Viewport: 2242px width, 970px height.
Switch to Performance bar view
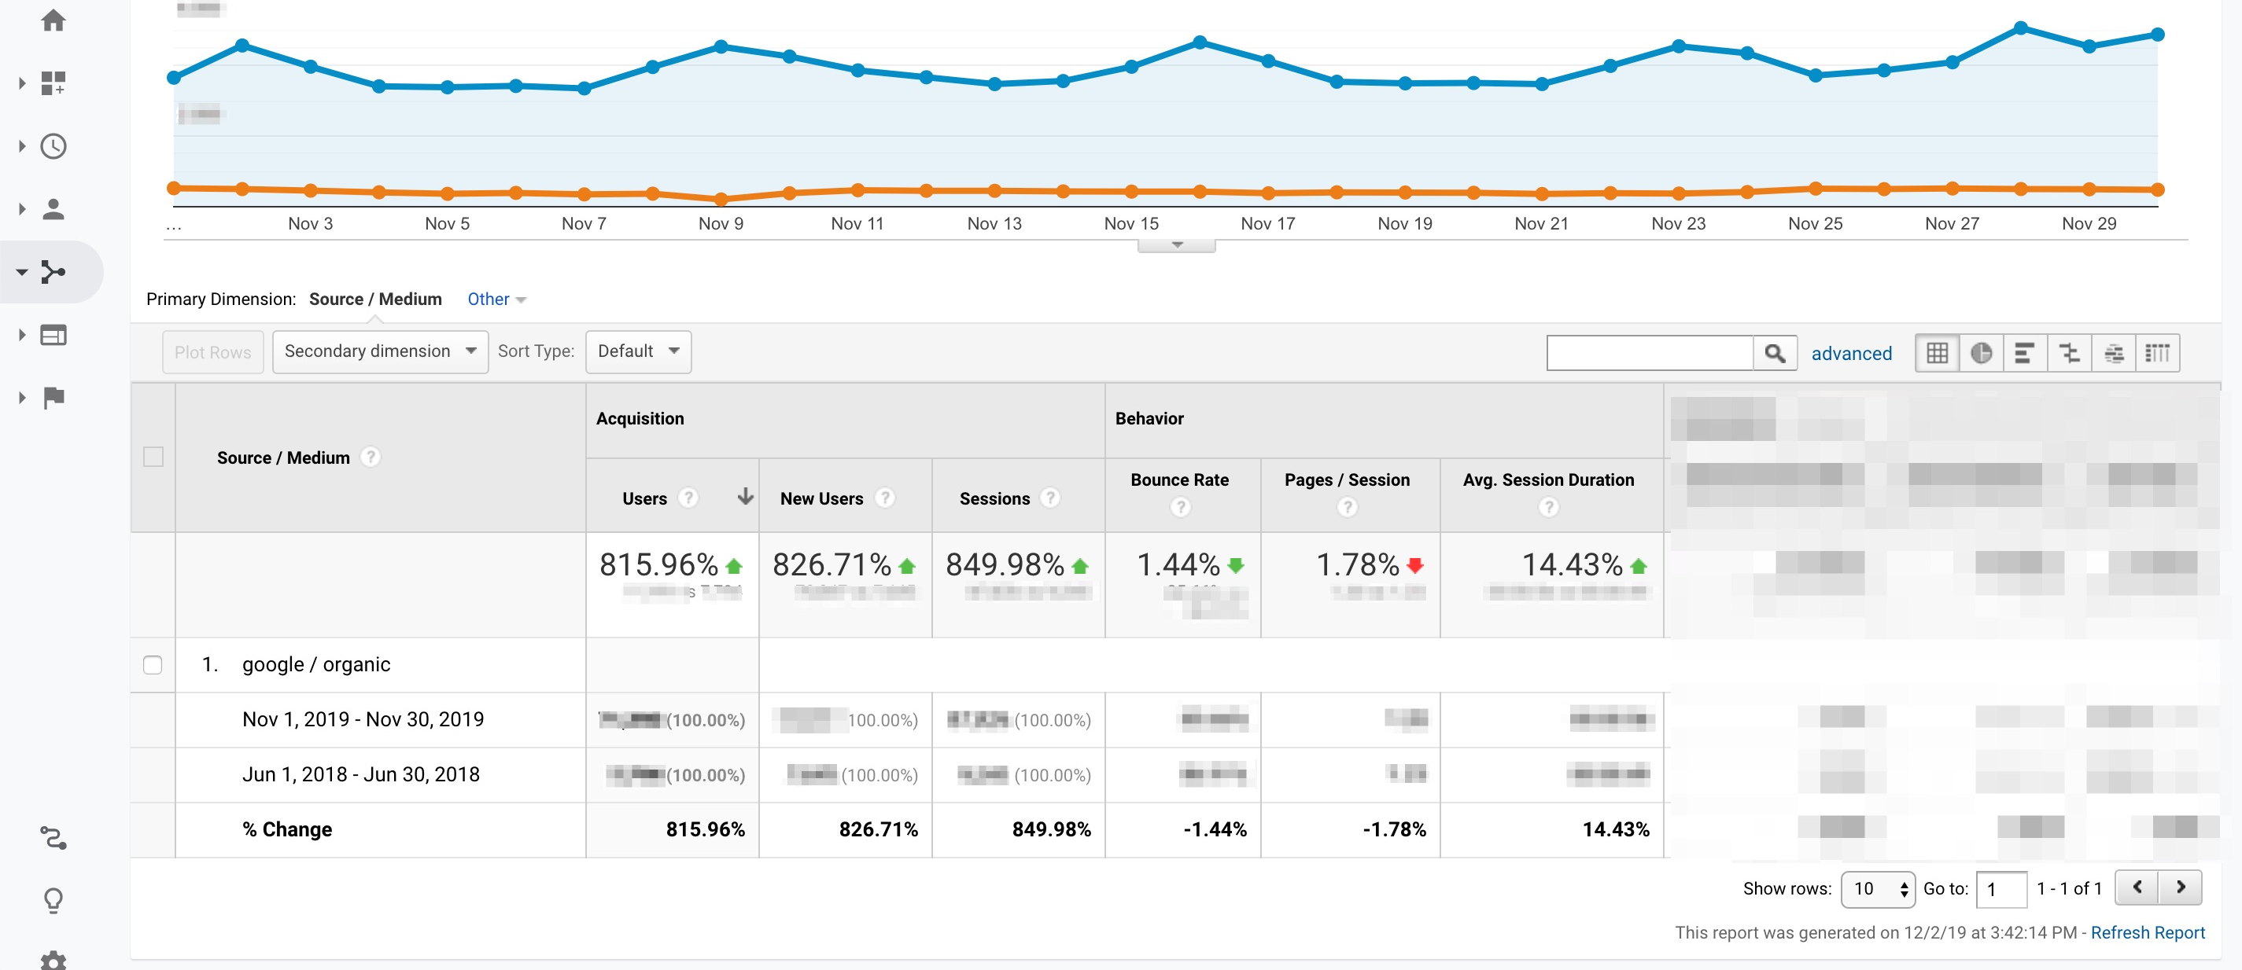(x=2026, y=353)
